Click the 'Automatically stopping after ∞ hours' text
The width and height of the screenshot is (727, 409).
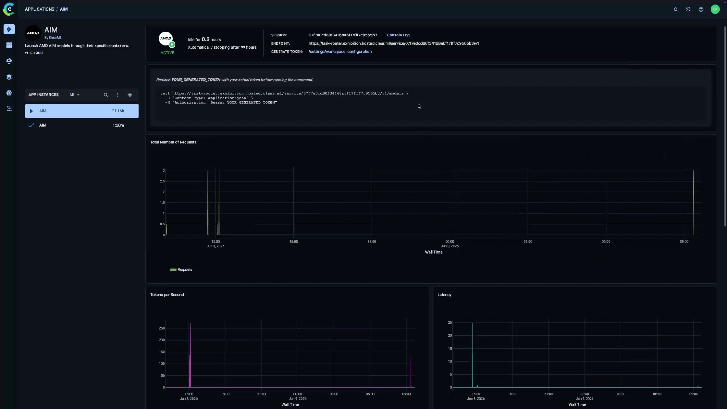(x=222, y=47)
